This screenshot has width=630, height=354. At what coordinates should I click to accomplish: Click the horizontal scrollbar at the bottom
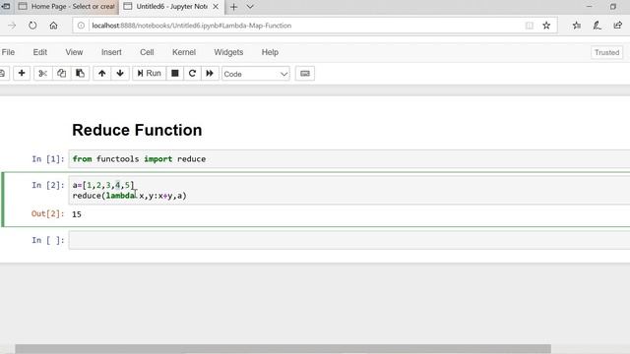(x=283, y=349)
